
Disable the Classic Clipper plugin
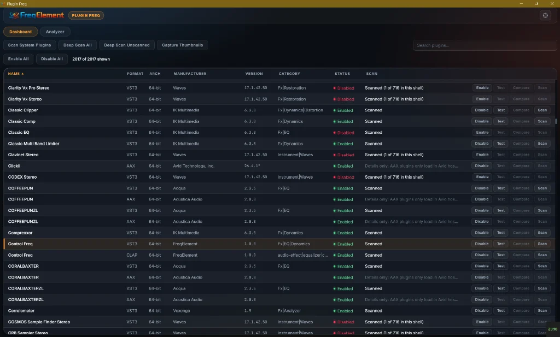coord(481,110)
